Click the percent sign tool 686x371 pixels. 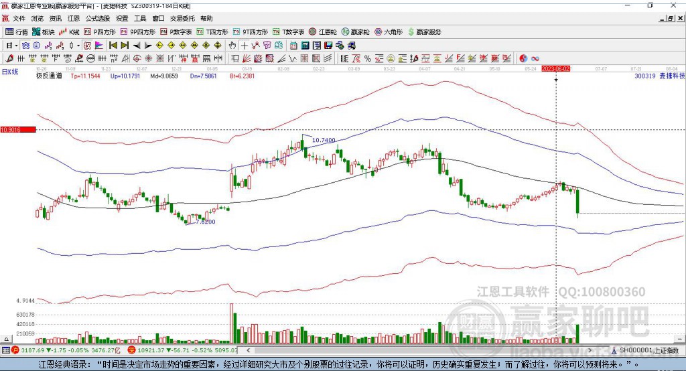click(x=368, y=59)
